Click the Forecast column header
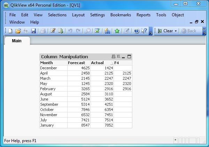 [x=79, y=63]
